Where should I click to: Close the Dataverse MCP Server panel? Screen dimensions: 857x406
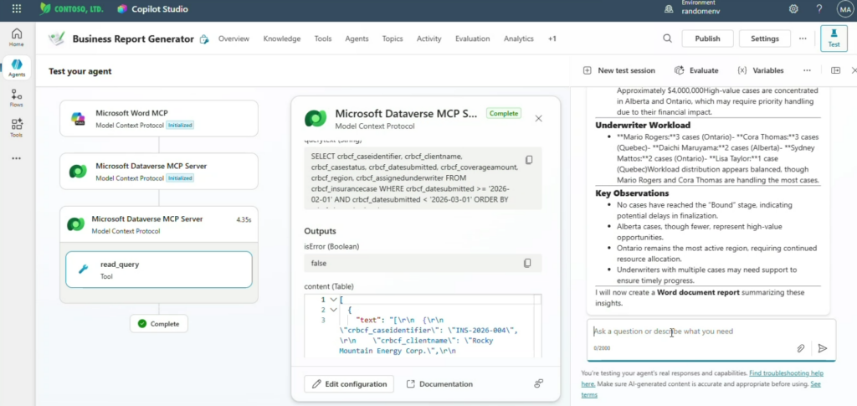(x=538, y=119)
